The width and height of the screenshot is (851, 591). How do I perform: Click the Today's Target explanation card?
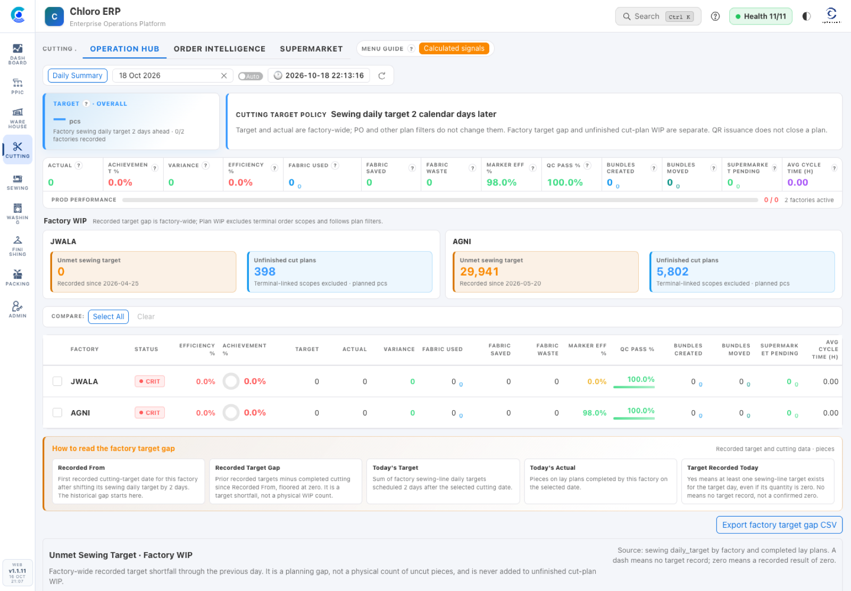tap(443, 481)
